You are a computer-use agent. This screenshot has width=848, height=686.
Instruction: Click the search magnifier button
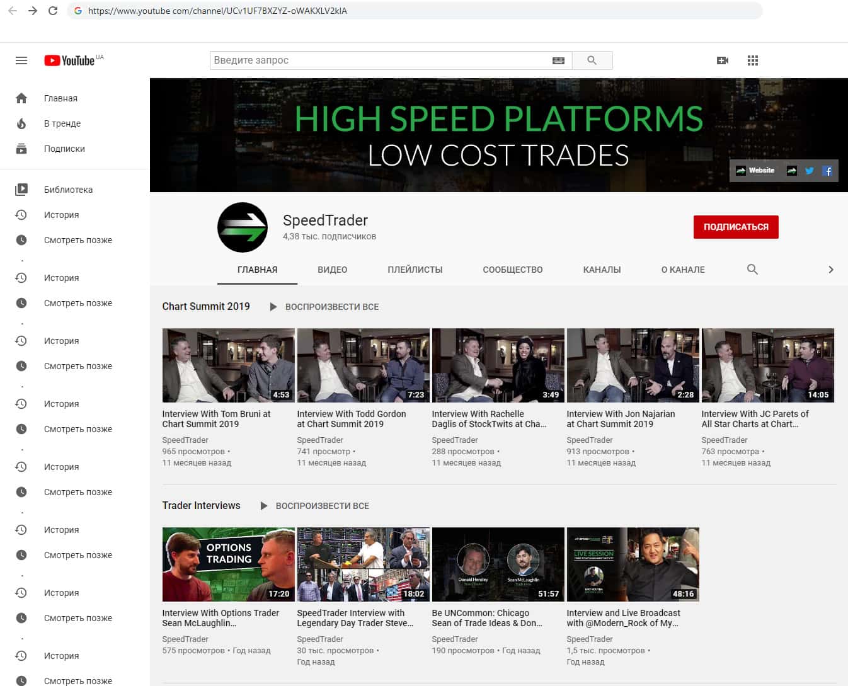pos(592,60)
